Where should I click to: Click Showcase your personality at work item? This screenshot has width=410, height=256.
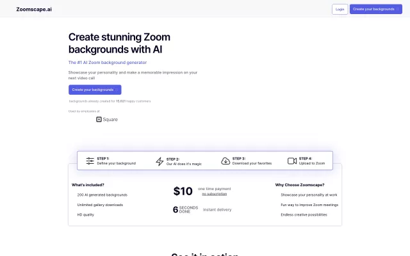(x=309, y=195)
